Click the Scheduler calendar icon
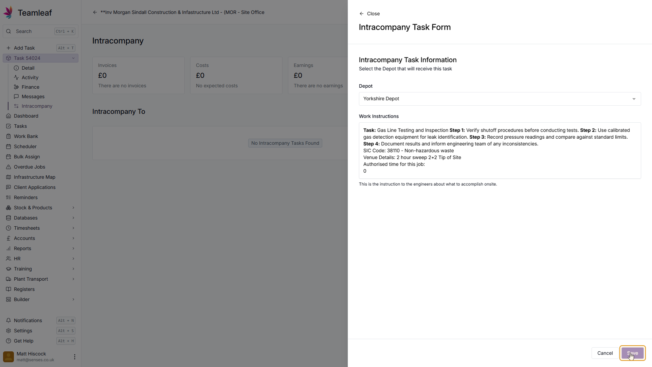 (x=8, y=146)
